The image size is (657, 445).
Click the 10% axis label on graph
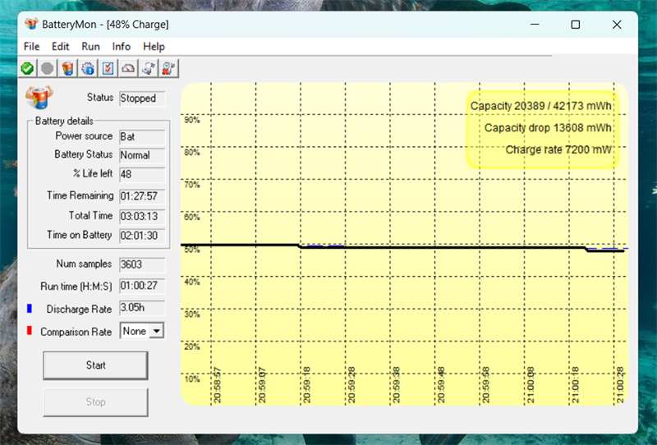click(x=192, y=379)
